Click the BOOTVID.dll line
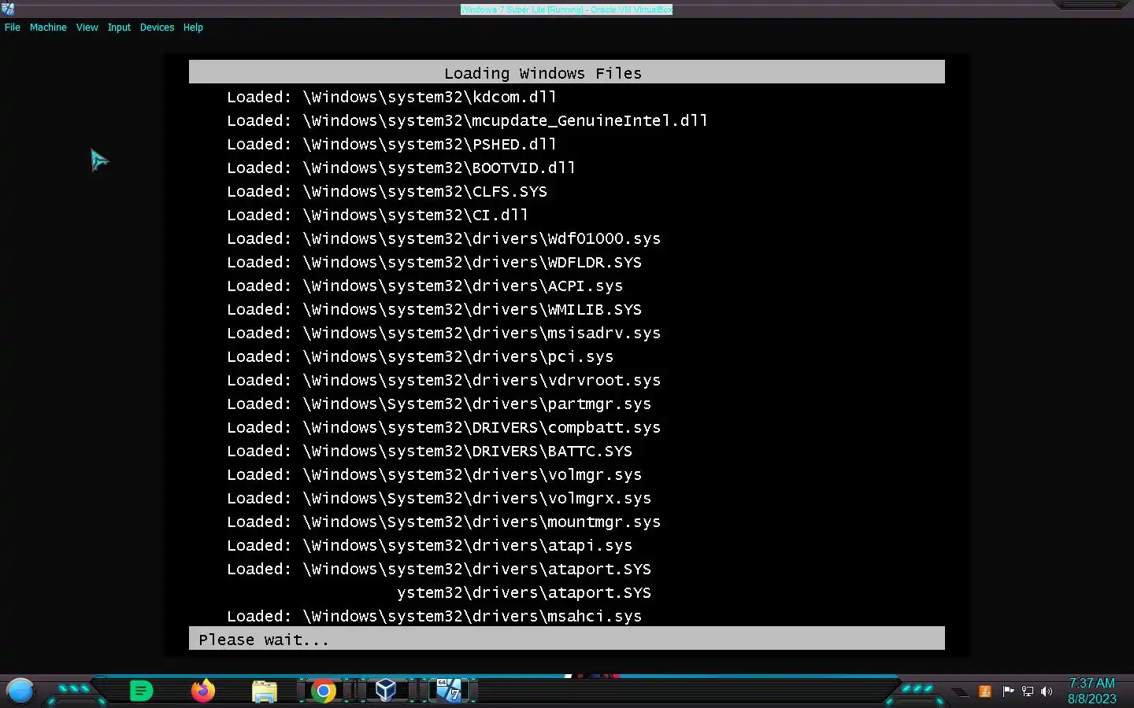This screenshot has height=708, width=1134. pyautogui.click(x=401, y=168)
